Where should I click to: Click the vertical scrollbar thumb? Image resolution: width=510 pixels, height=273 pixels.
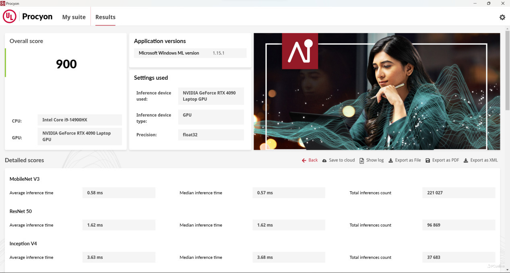click(507, 68)
